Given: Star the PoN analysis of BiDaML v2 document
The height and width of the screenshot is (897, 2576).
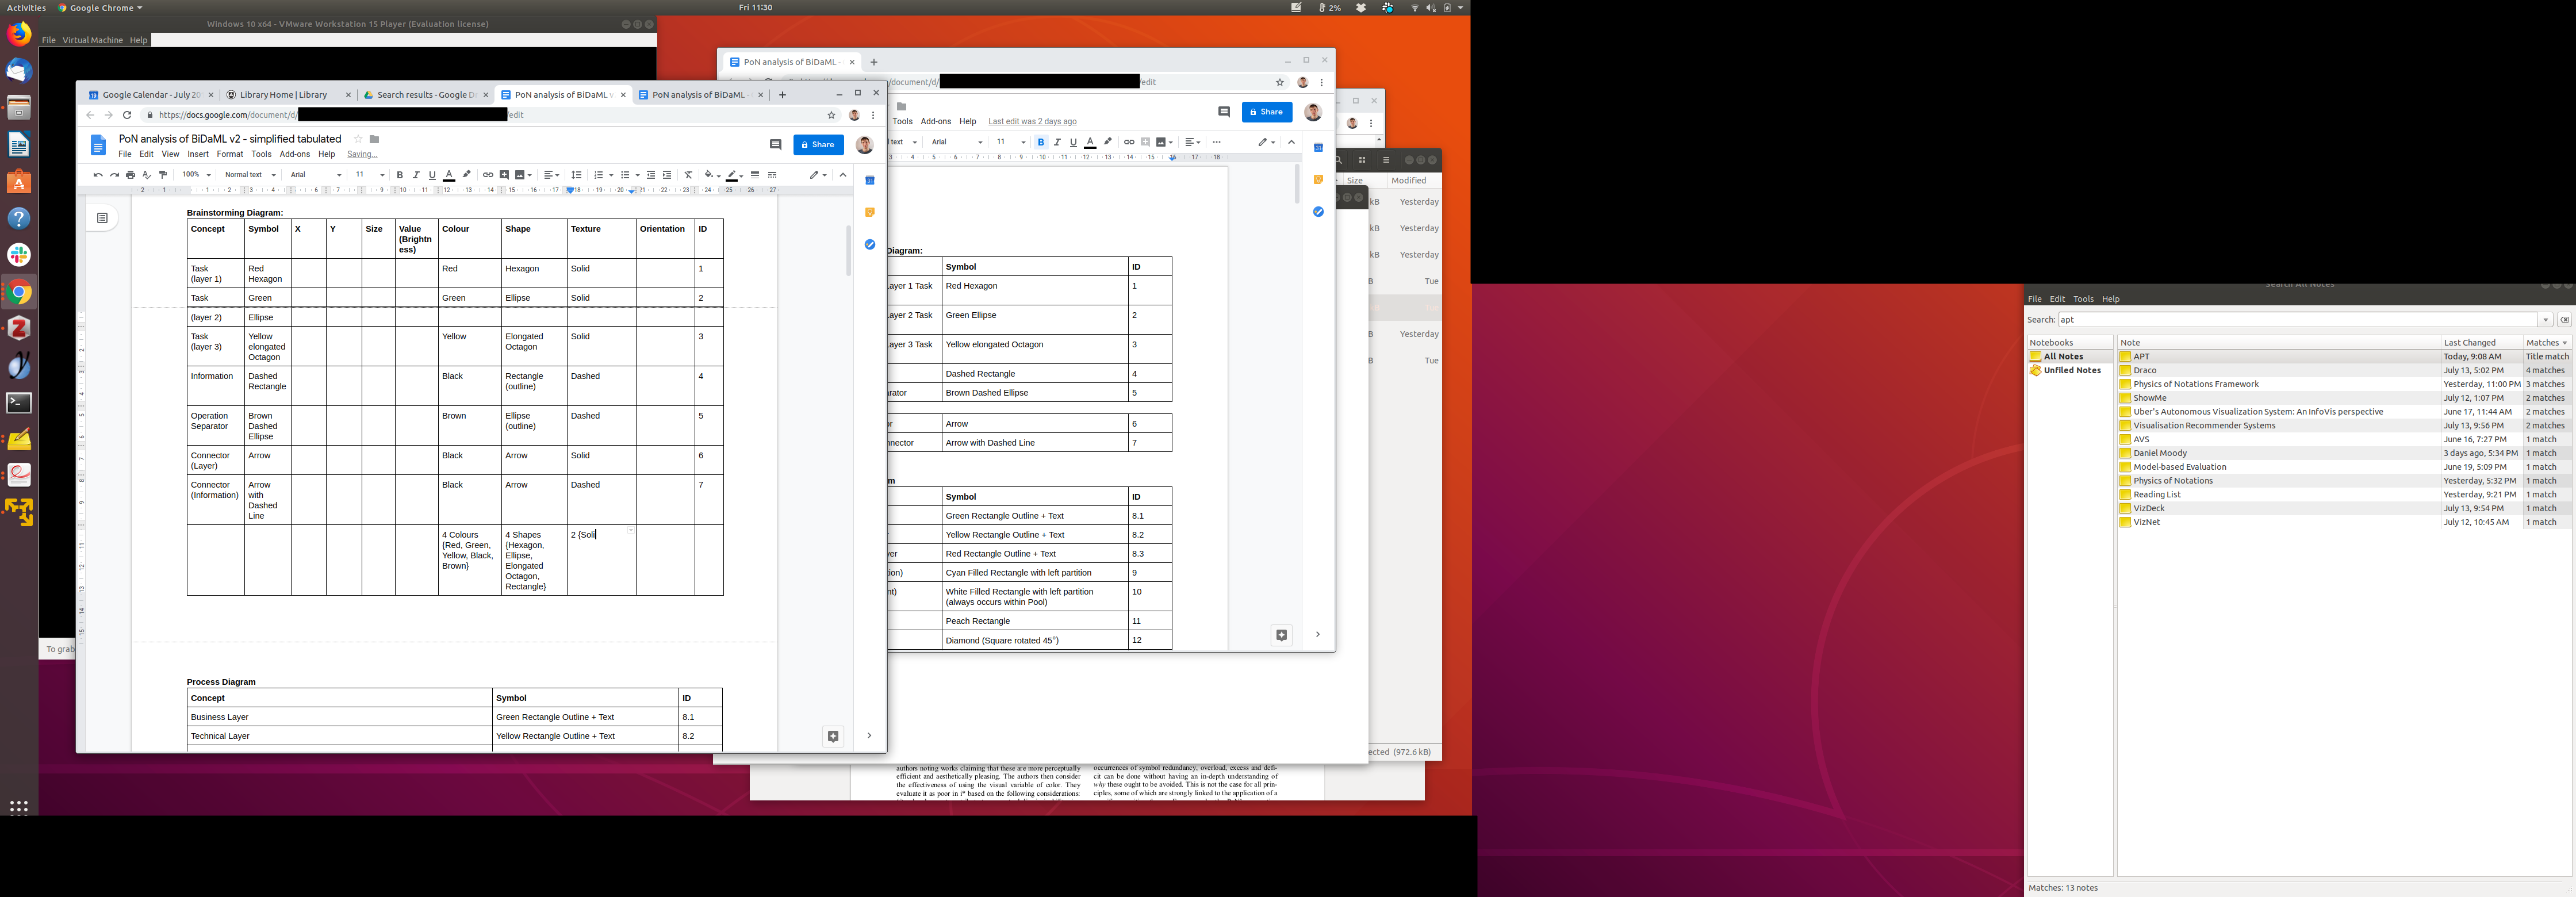Looking at the screenshot, I should (358, 139).
